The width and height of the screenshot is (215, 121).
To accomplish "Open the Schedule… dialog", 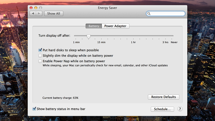I will coord(162,109).
